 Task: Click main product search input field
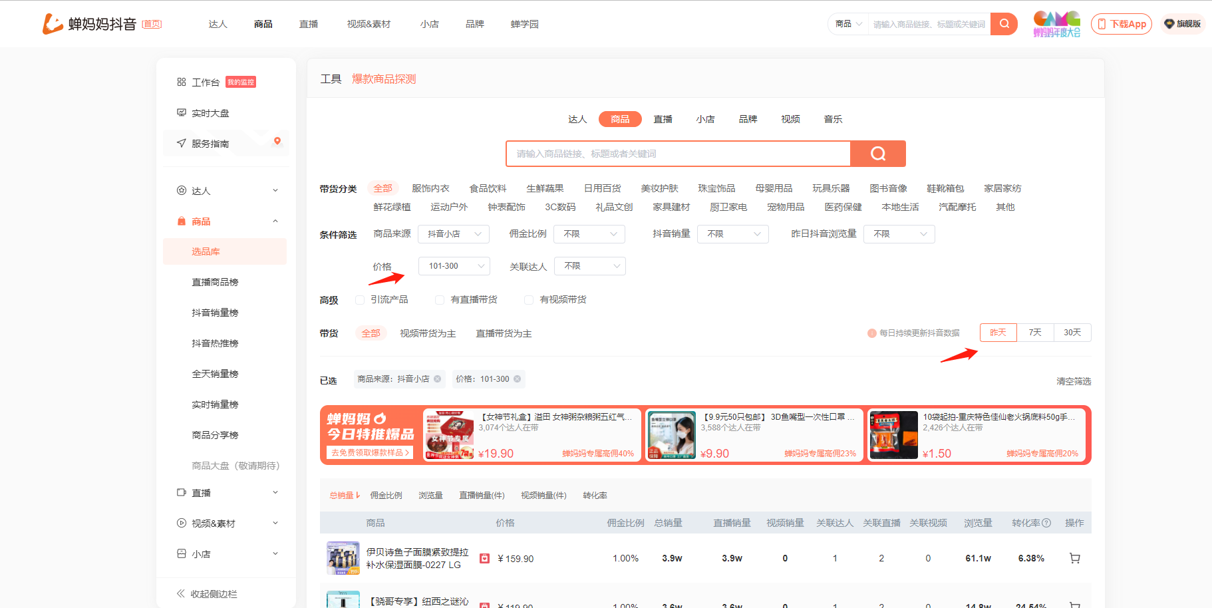point(679,154)
